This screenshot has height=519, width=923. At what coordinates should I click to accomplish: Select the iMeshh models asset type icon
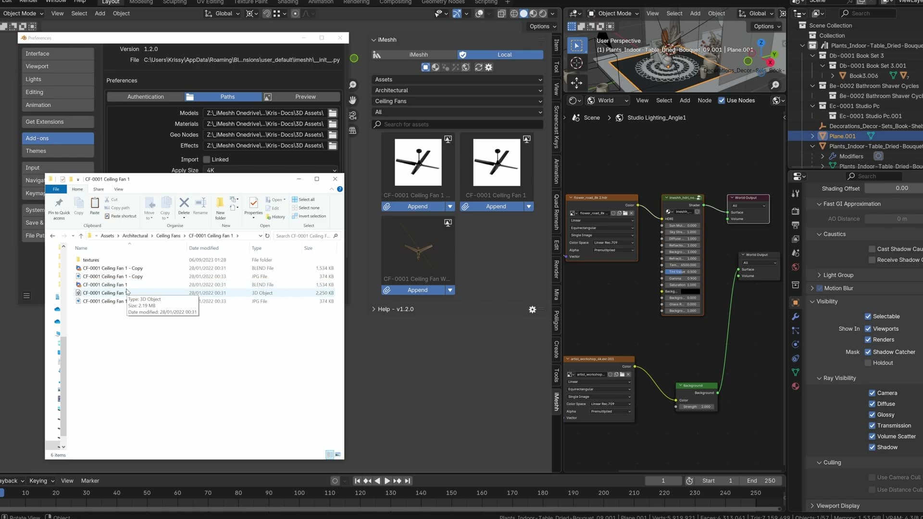tap(425, 67)
